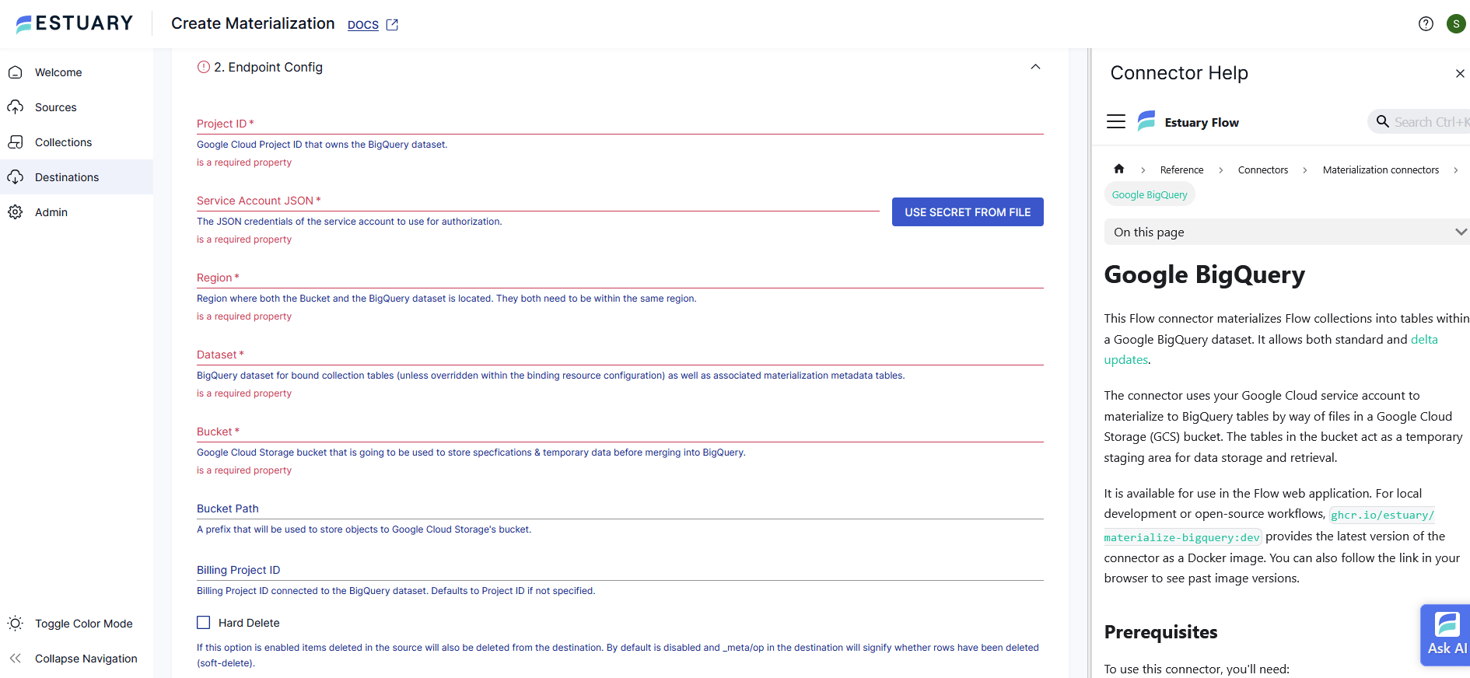
Task: Open the hamburger menu in Connector Help
Action: pos(1116,121)
